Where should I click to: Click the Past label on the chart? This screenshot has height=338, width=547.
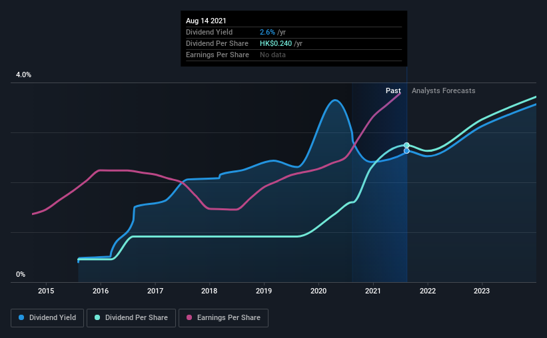(393, 90)
